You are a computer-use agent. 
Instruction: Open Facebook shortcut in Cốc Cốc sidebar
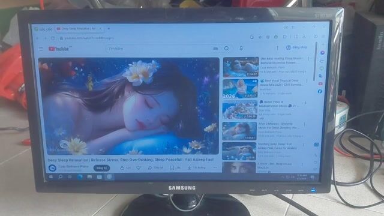[320, 91]
